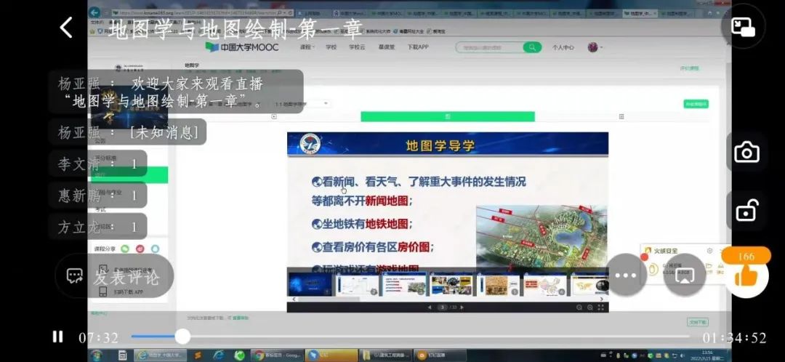Click the MOOC search magnifier button
Screen dimensions: 785x362
pos(532,47)
